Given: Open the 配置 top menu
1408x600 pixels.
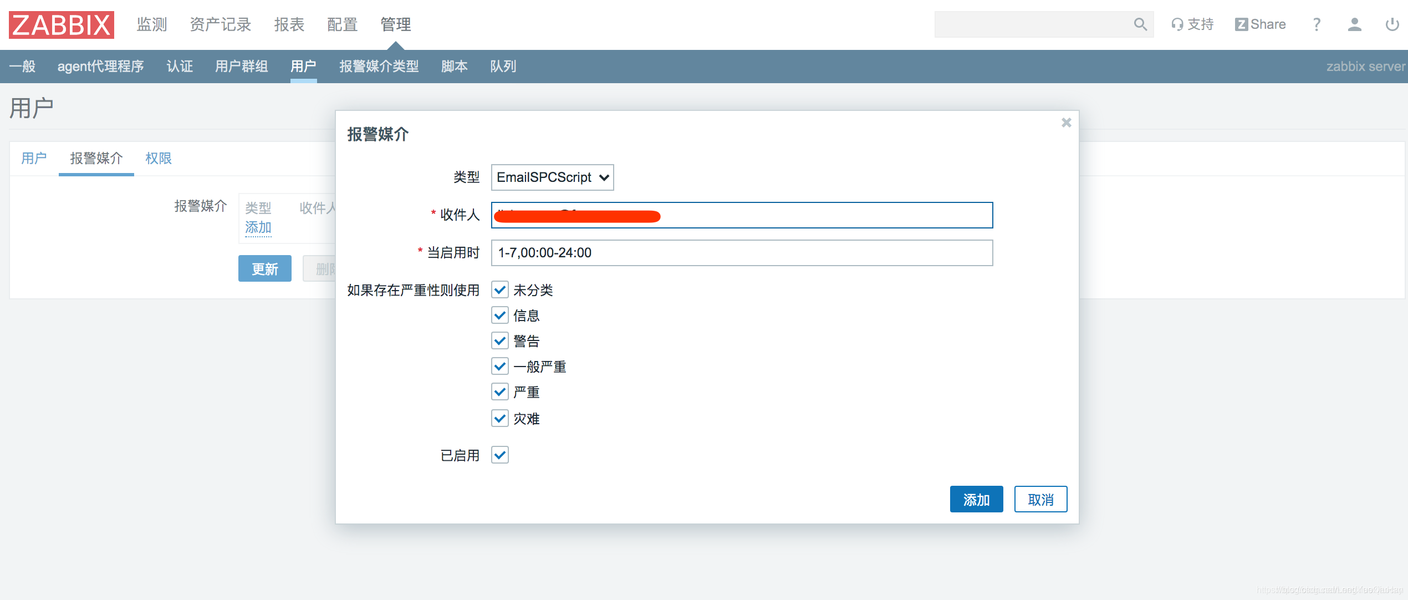Looking at the screenshot, I should (x=343, y=24).
